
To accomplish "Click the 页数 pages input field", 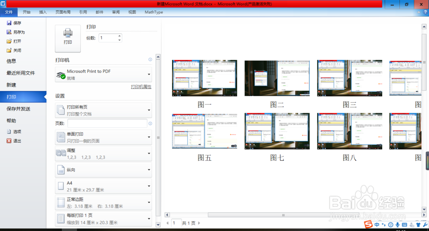I will click(x=108, y=123).
